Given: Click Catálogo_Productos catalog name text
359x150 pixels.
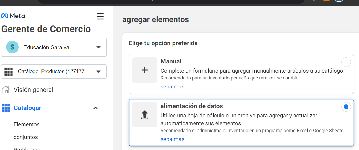Looking at the screenshot, I should pos(54,72).
